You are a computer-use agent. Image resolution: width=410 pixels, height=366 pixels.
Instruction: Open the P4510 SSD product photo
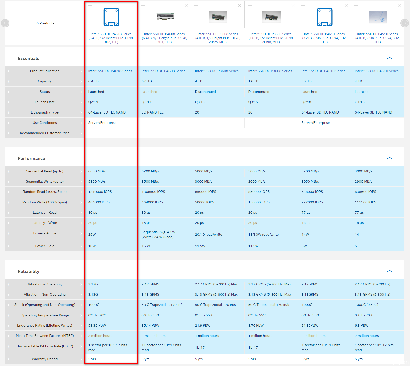pos(378,17)
